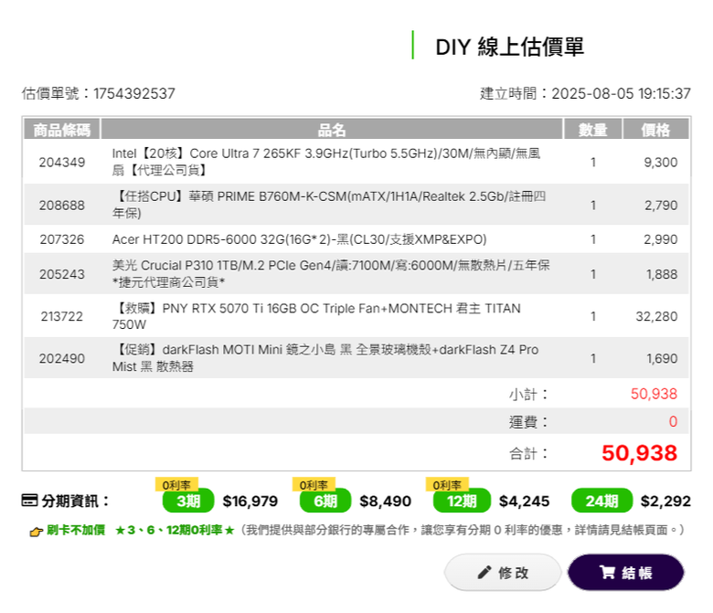The image size is (713, 613).
Task: Click the quantity cell in the PNY RTX row
Action: [593, 316]
